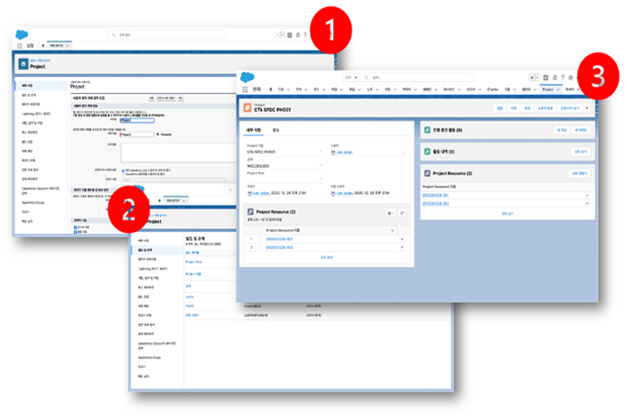Click the edit pencil beside Project Role field
Screen dimensions: 625x418
point(321,180)
